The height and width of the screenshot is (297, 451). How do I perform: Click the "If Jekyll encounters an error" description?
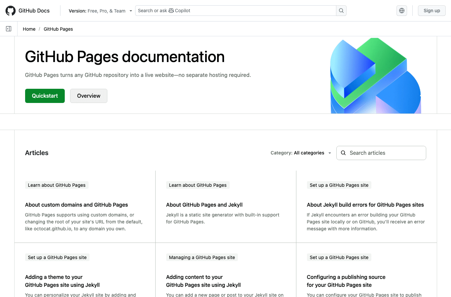[x=366, y=222]
